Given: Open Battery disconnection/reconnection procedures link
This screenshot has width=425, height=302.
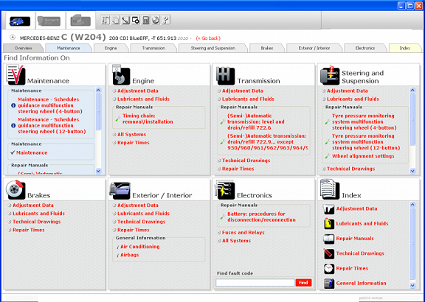Looking at the screenshot, I should 261,217.
